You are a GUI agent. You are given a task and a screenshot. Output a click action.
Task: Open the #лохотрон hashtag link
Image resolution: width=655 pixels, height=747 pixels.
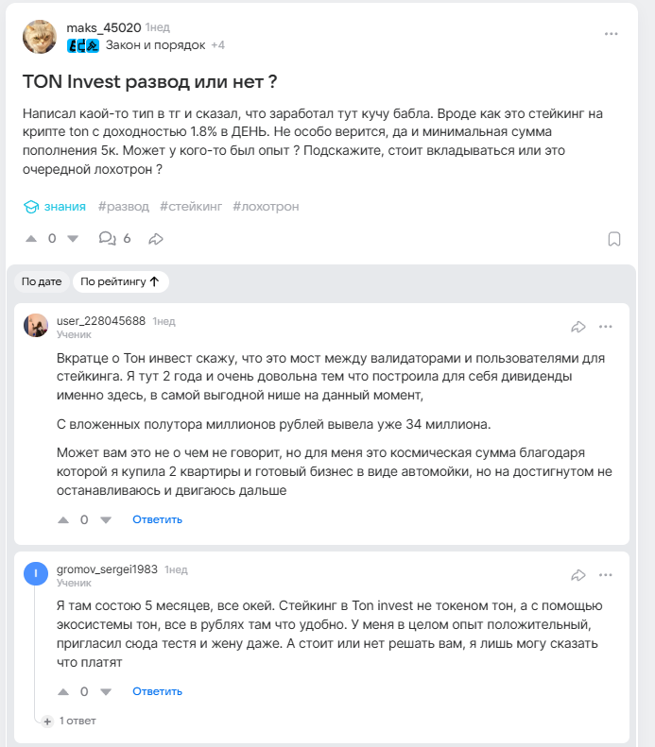(266, 206)
